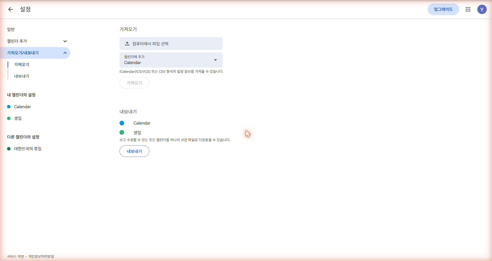Click the disabled 가져오기 button

134,83
